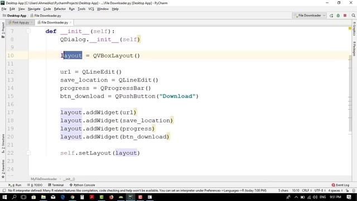
Task: Collapse the __init__ method fold marker at line 7
Action: (x=28, y=31)
